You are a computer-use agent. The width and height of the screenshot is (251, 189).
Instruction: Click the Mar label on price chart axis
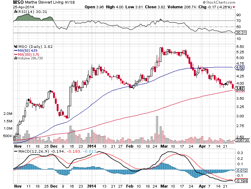point(164,146)
